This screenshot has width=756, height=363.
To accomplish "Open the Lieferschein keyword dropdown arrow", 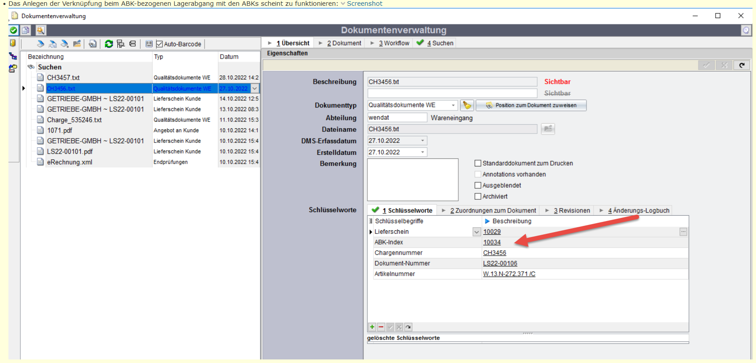I will (476, 232).
